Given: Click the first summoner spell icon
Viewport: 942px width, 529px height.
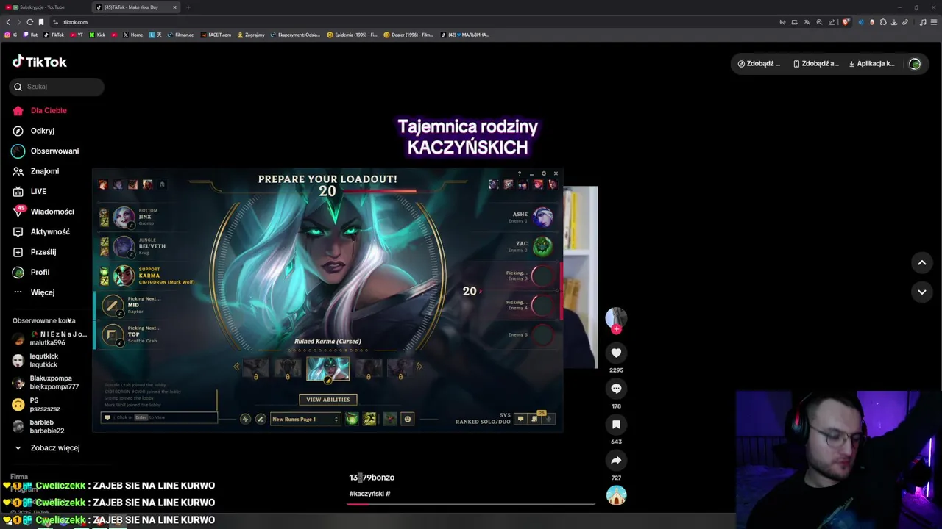Looking at the screenshot, I should point(352,419).
